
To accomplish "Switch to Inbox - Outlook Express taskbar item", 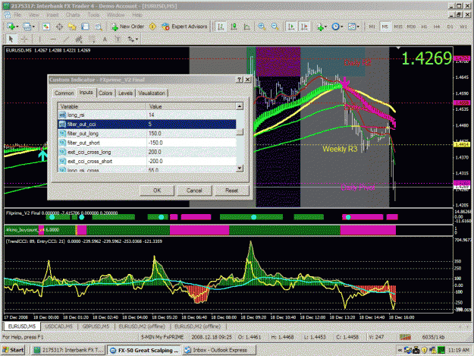I will [219, 350].
